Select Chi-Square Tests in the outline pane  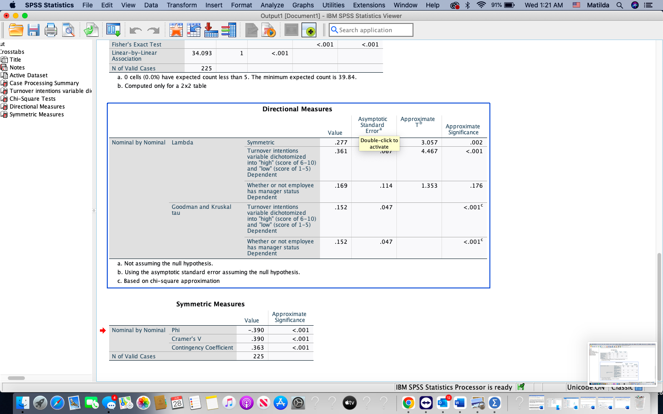click(32, 98)
